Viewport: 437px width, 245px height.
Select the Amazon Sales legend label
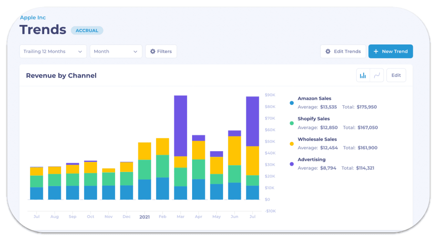[x=314, y=98]
